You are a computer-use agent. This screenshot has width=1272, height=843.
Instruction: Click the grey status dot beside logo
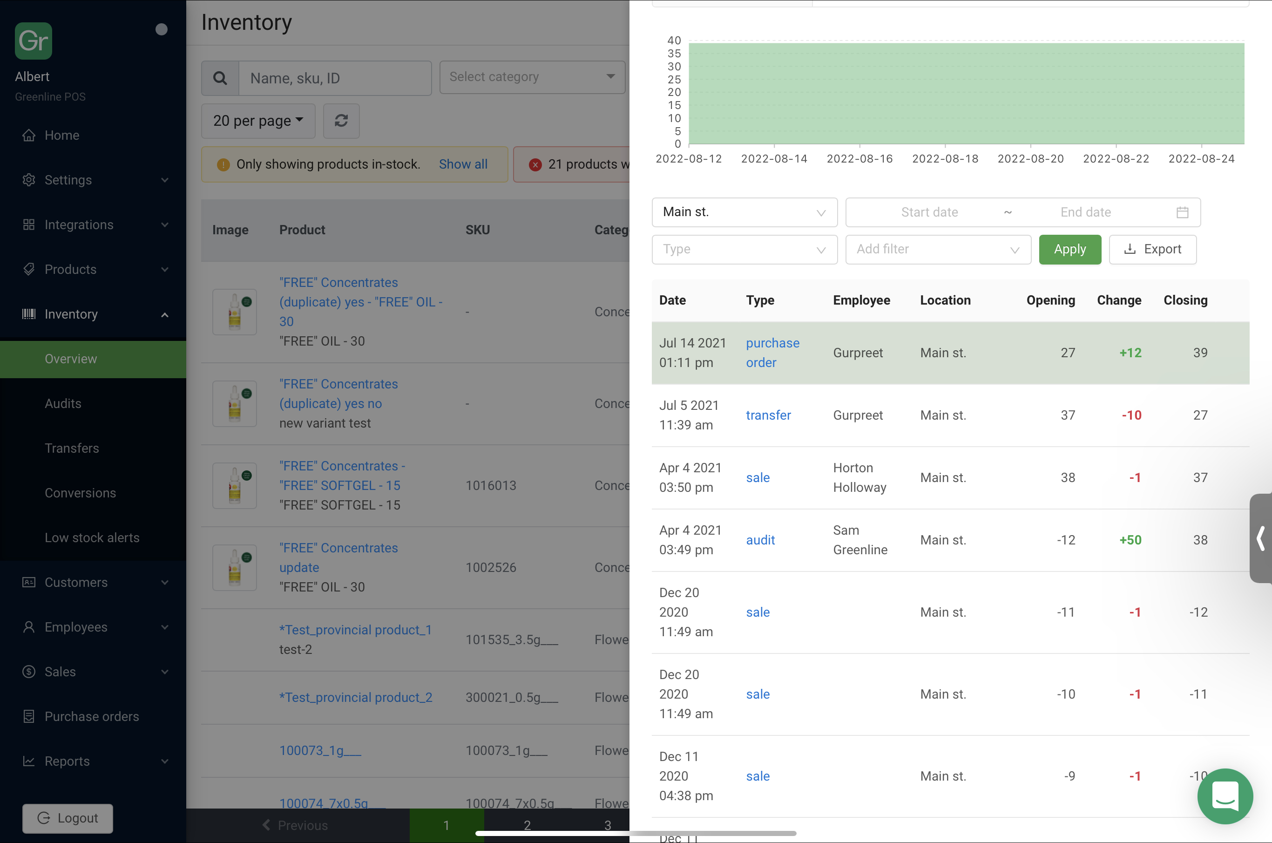161,29
